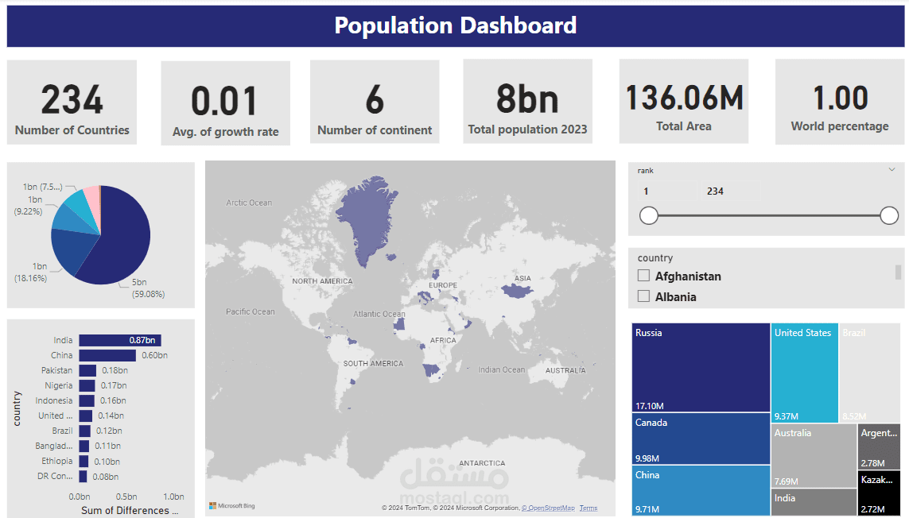The width and height of the screenshot is (909, 518).
Task: Check the Afghanistan checkbox
Action: pos(643,276)
